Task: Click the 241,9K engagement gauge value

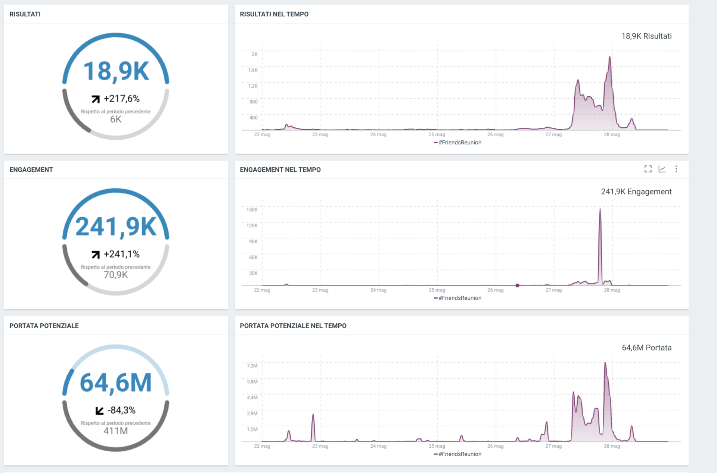Action: (116, 227)
